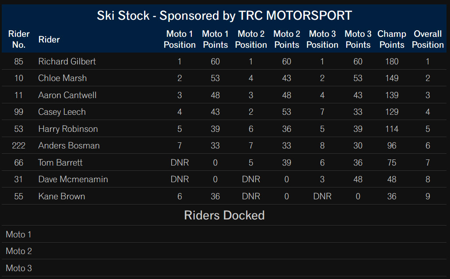Select the Moto 1 docked row
The image size is (450, 279).
click(x=224, y=234)
